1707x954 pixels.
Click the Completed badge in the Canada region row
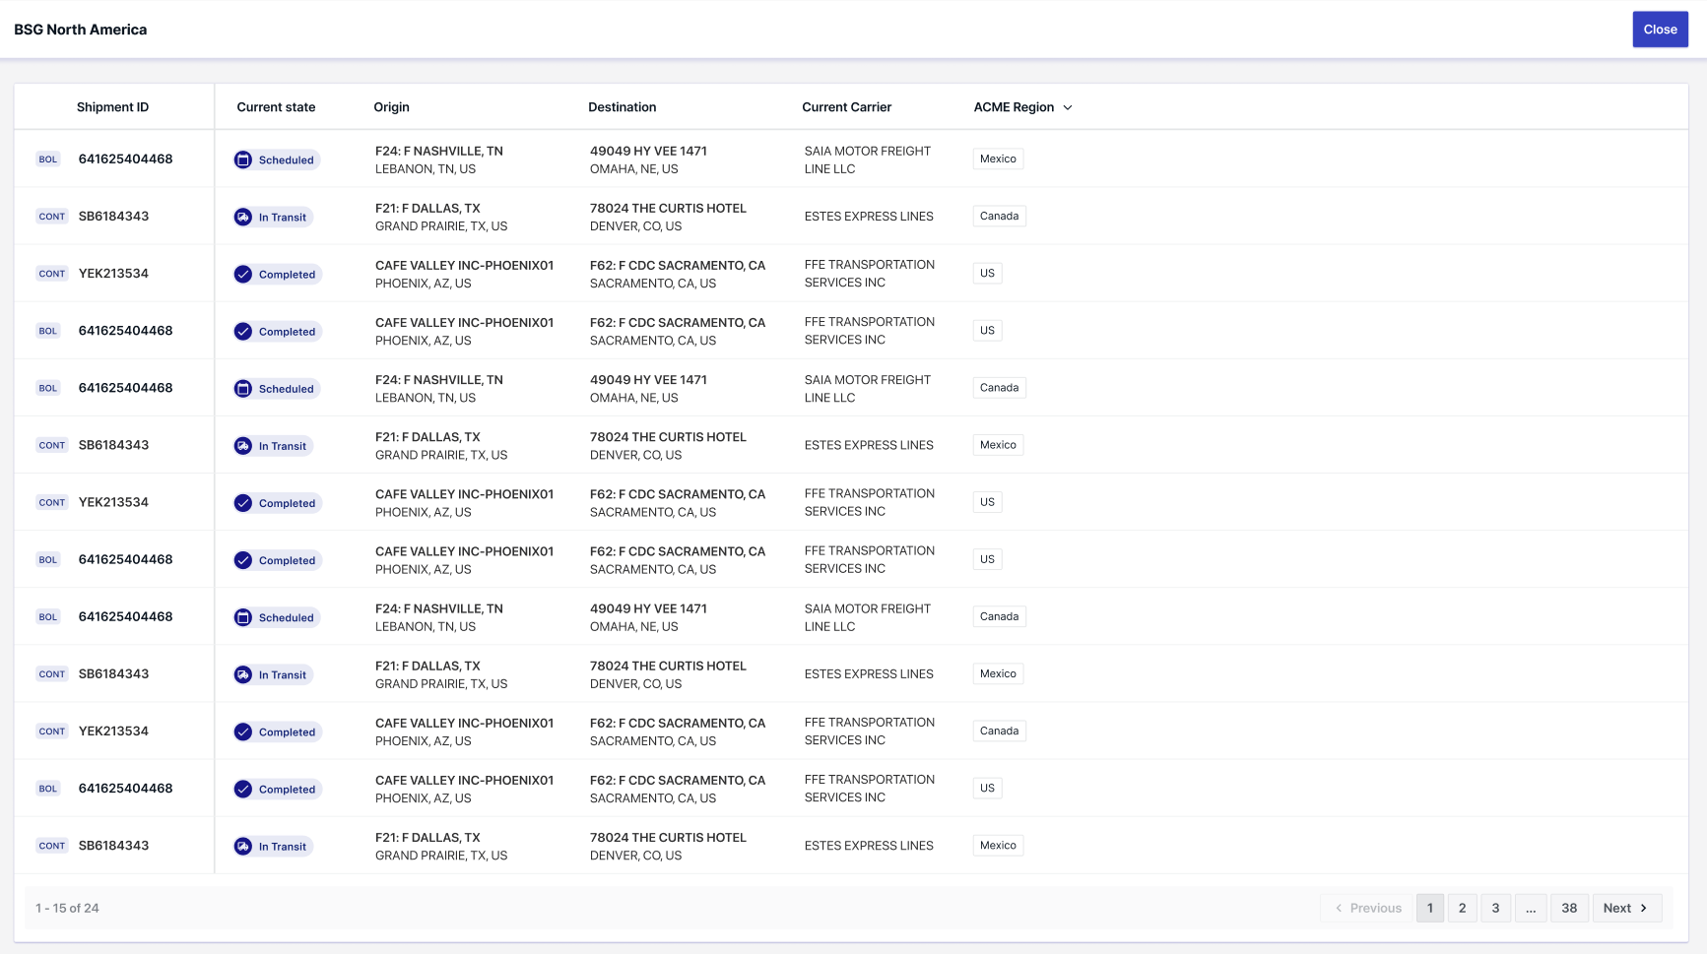pos(278,731)
